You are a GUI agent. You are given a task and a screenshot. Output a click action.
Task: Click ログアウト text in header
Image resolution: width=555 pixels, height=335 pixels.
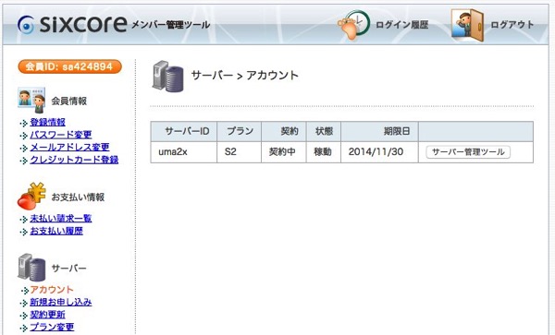[512, 25]
